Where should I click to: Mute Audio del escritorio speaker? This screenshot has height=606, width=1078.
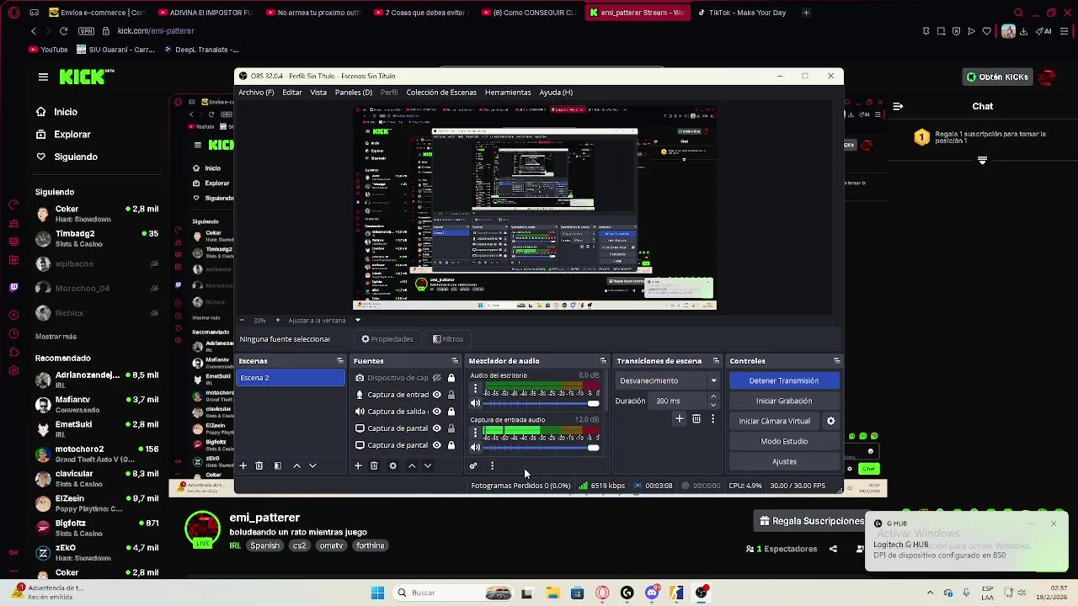pyautogui.click(x=475, y=403)
